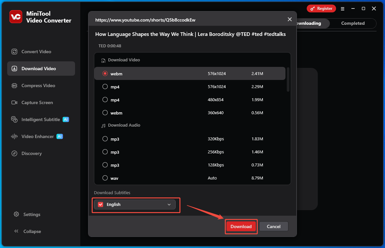Image resolution: width=385 pixels, height=248 pixels.
Task: Click the Video Enhancer waveform icon
Action: point(14,136)
